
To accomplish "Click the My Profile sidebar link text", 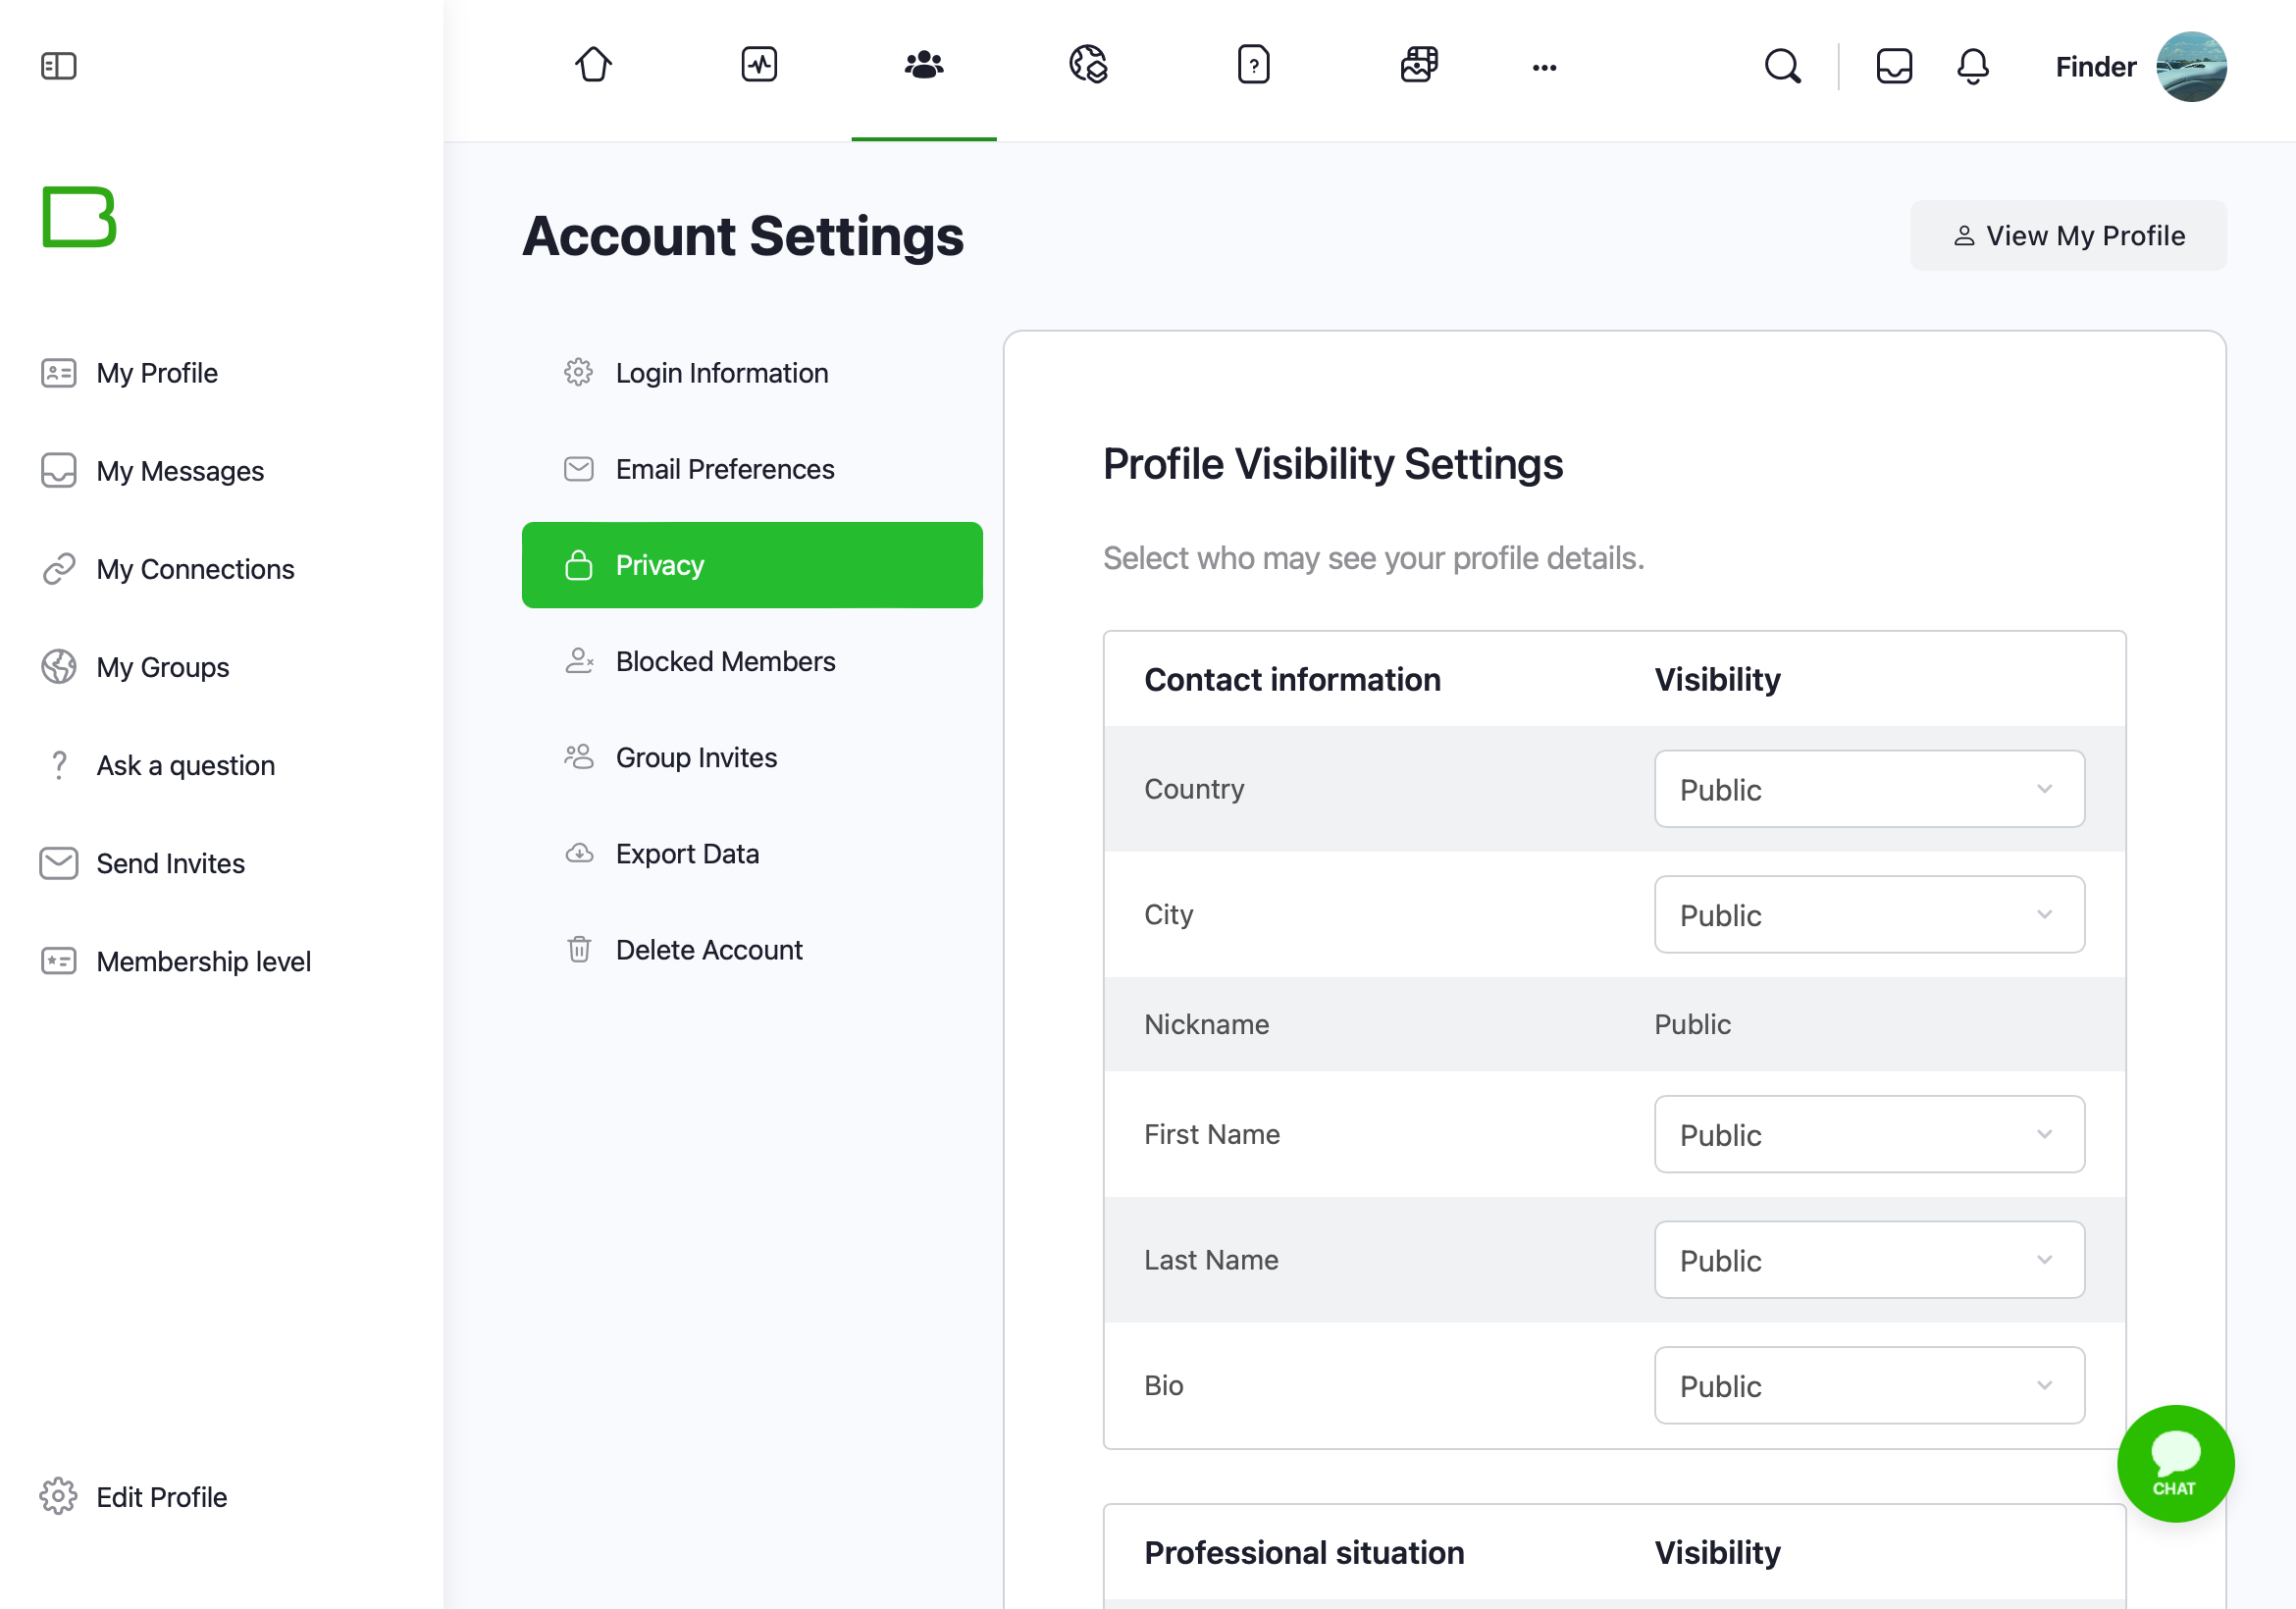I will pyautogui.click(x=157, y=373).
